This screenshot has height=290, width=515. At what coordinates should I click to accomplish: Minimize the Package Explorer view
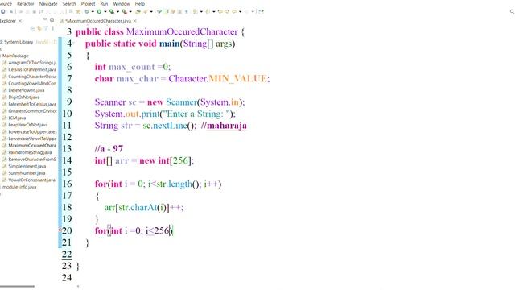pos(45,19)
